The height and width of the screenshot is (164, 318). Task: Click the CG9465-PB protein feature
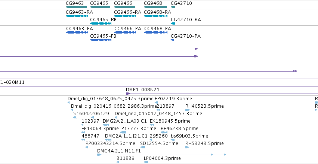[101, 40]
